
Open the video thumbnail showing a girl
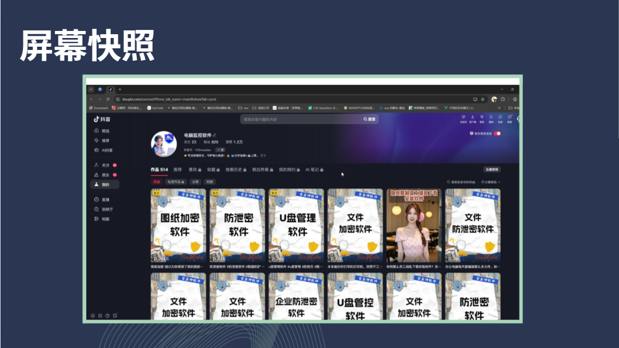[x=414, y=226]
